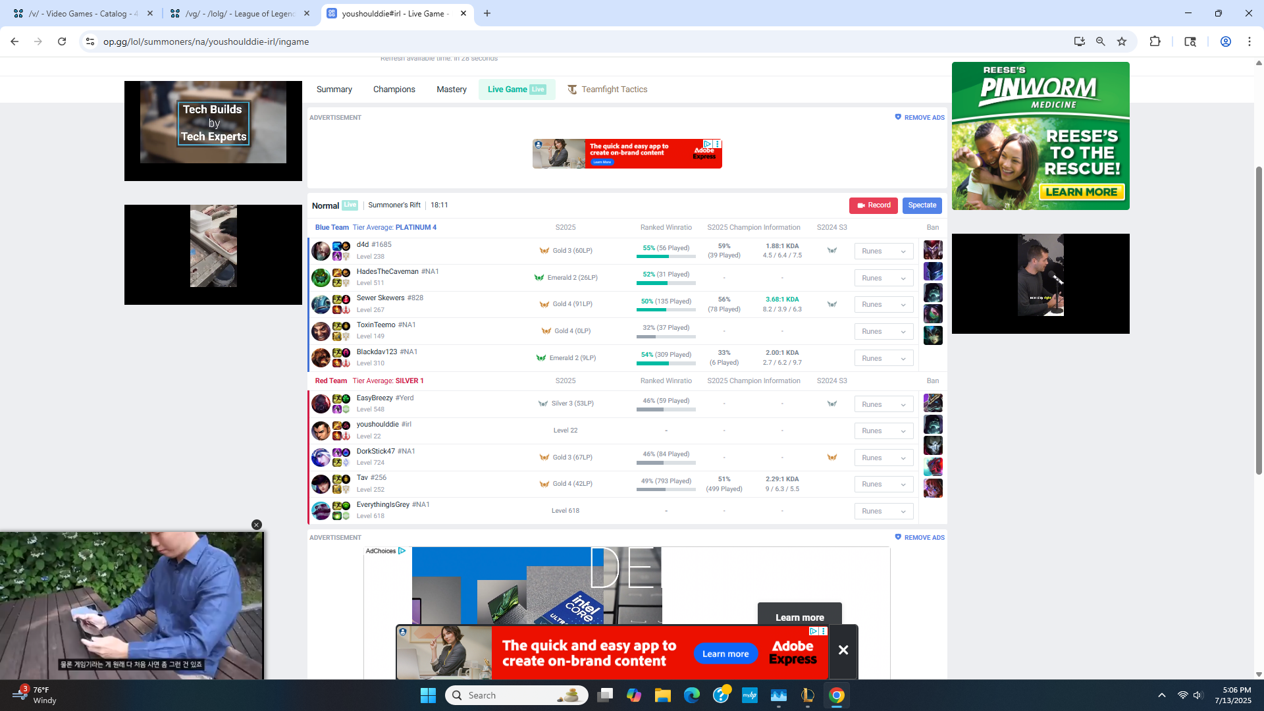This screenshot has height=711, width=1264.
Task: Click the page vertical scrollbar
Action: [x=1259, y=319]
